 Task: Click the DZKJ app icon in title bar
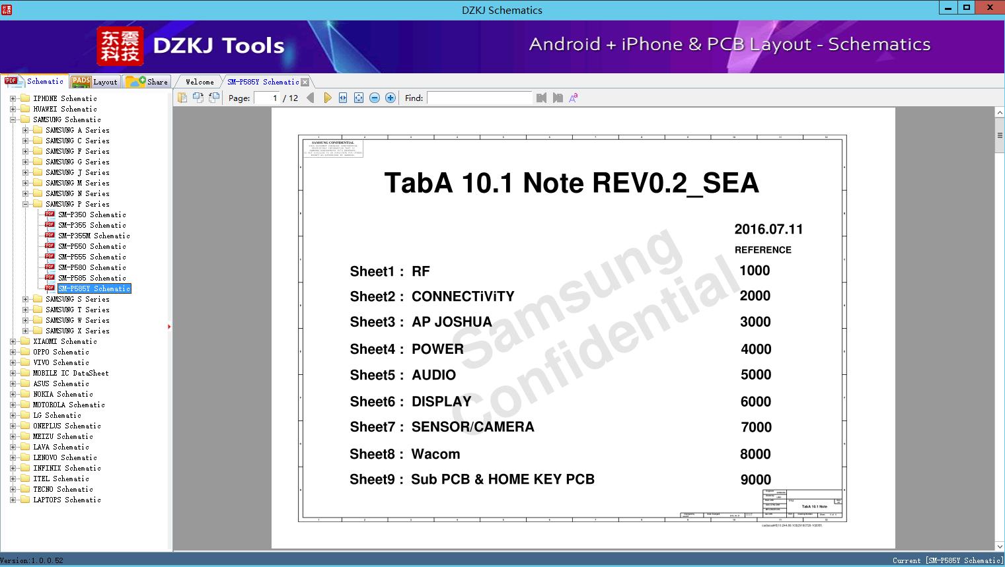(x=6, y=10)
